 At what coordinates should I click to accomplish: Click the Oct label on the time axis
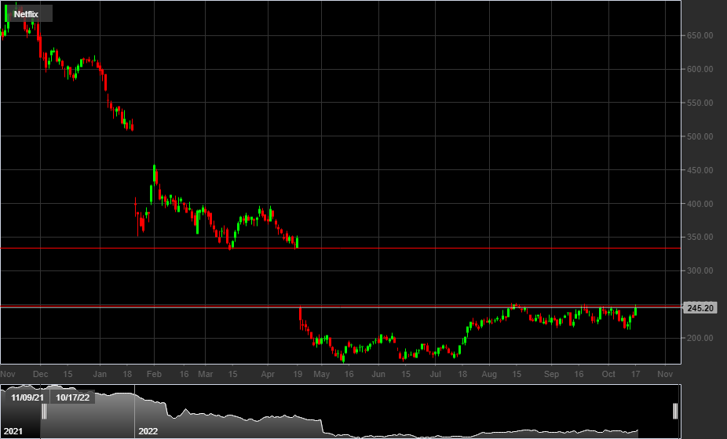click(x=608, y=374)
